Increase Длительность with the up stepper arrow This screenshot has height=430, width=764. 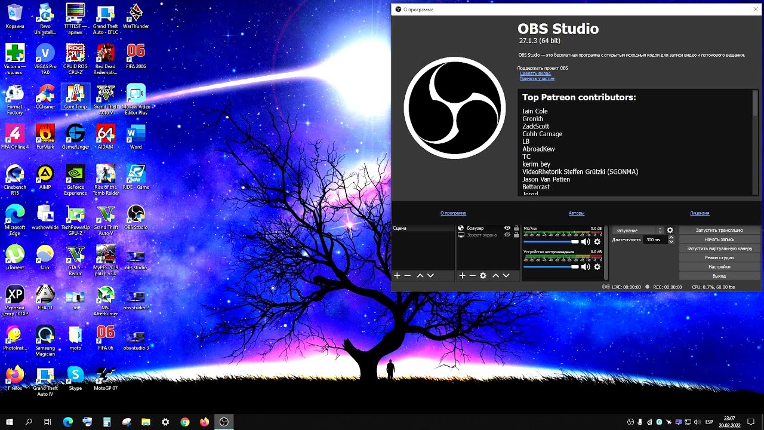coord(671,238)
